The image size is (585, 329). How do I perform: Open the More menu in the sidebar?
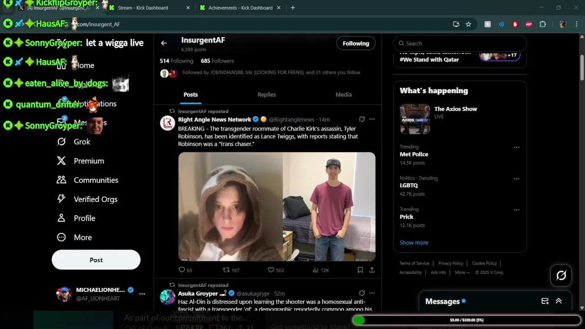(74, 238)
